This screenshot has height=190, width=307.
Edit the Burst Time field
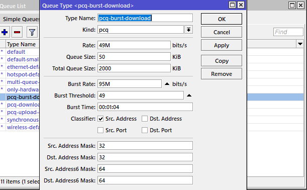(145, 107)
